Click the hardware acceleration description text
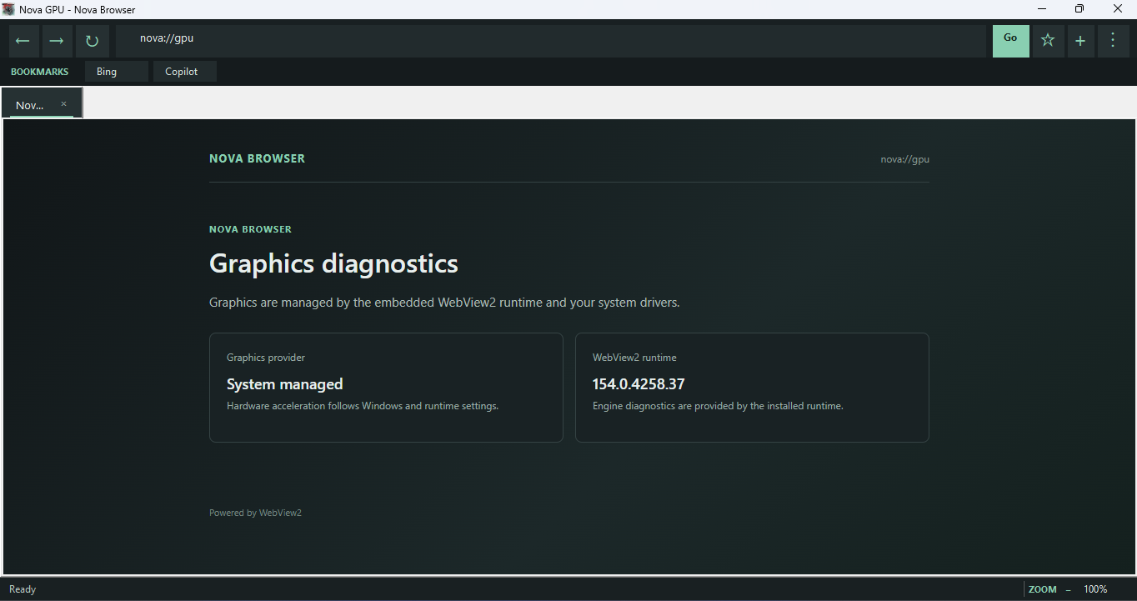Image resolution: width=1137 pixels, height=601 pixels. (x=363, y=406)
